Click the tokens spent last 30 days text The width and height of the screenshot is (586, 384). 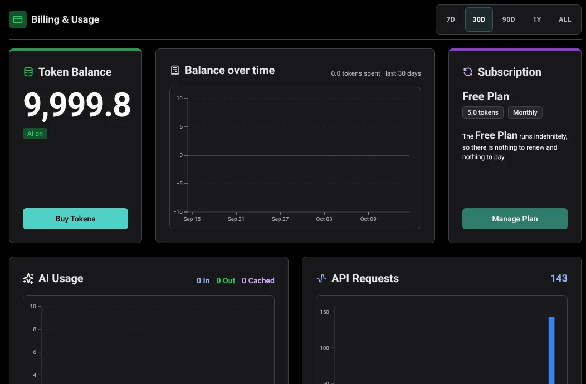[x=376, y=73]
